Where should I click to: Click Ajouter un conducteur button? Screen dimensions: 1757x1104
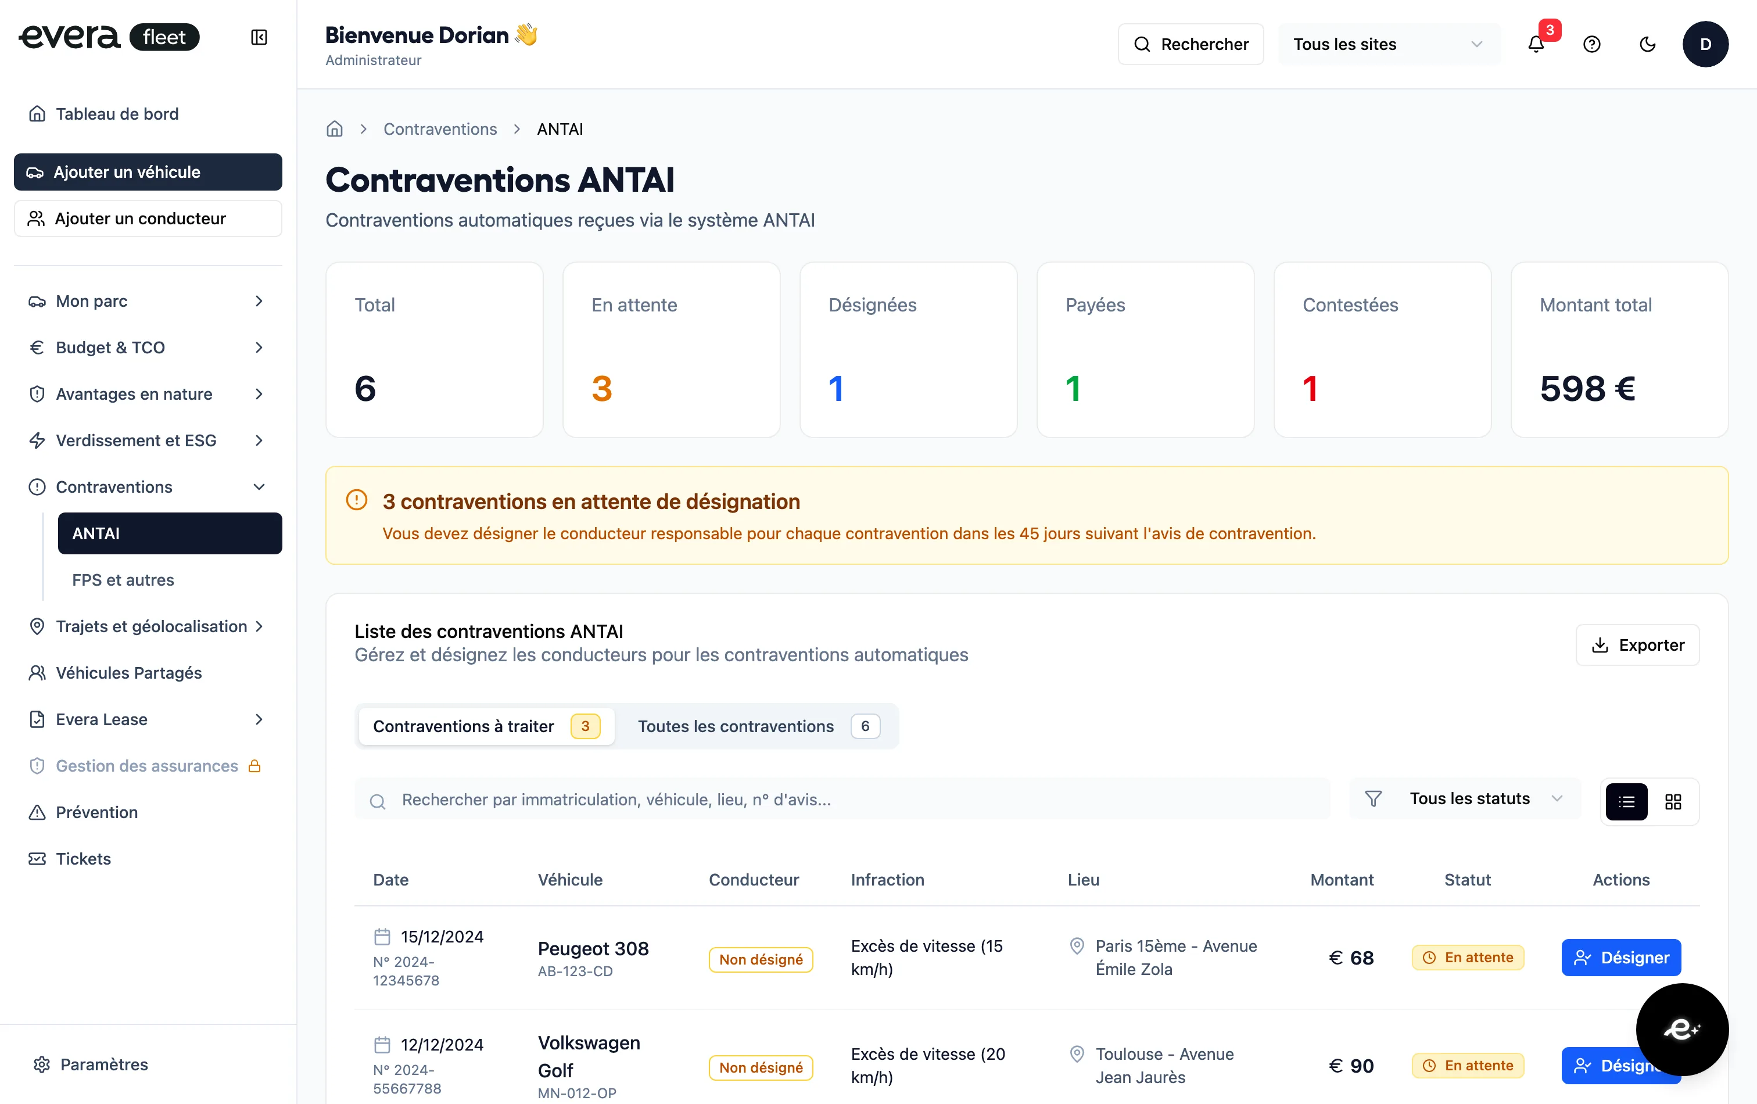pyautogui.click(x=148, y=219)
